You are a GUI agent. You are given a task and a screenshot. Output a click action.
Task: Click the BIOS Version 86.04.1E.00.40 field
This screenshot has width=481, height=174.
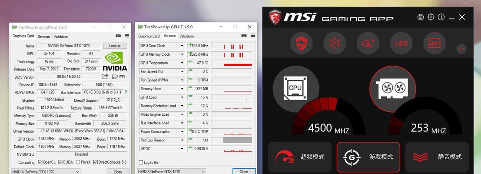69,77
